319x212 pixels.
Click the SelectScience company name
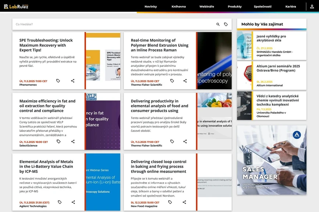(28, 145)
